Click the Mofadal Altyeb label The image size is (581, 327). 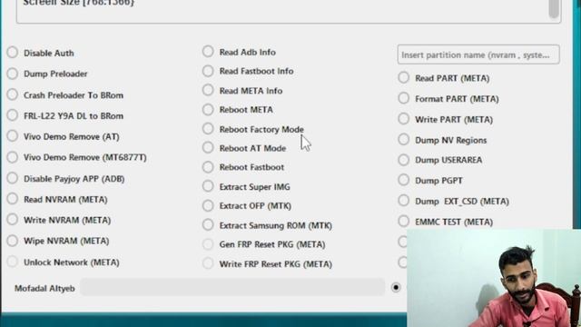[44, 289]
